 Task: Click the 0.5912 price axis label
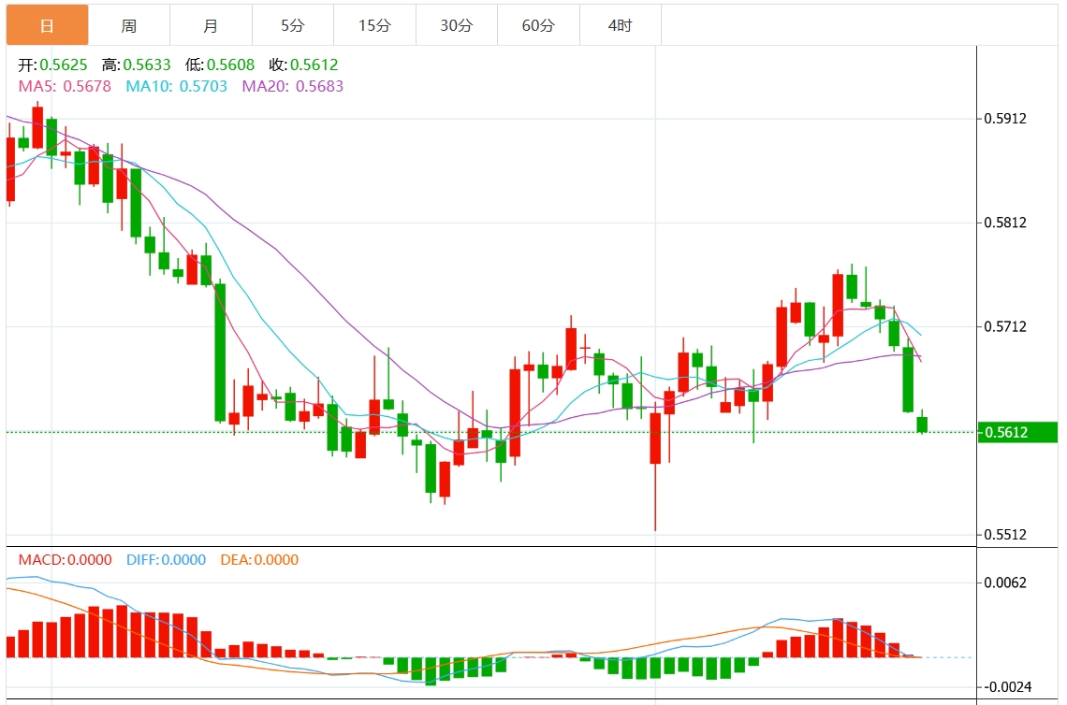1005,119
